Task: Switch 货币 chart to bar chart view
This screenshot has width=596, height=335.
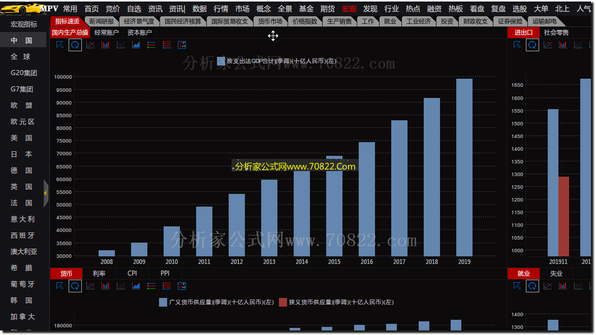Action: click(106, 286)
